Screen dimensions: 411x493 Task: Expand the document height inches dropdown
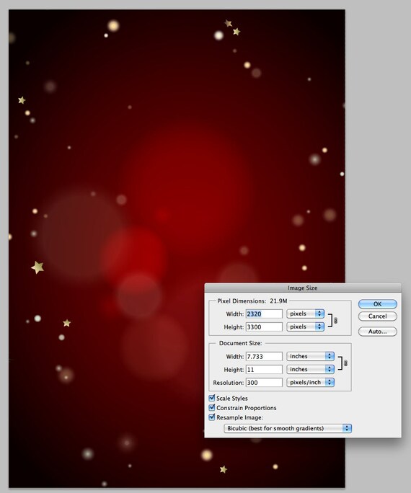(310, 369)
